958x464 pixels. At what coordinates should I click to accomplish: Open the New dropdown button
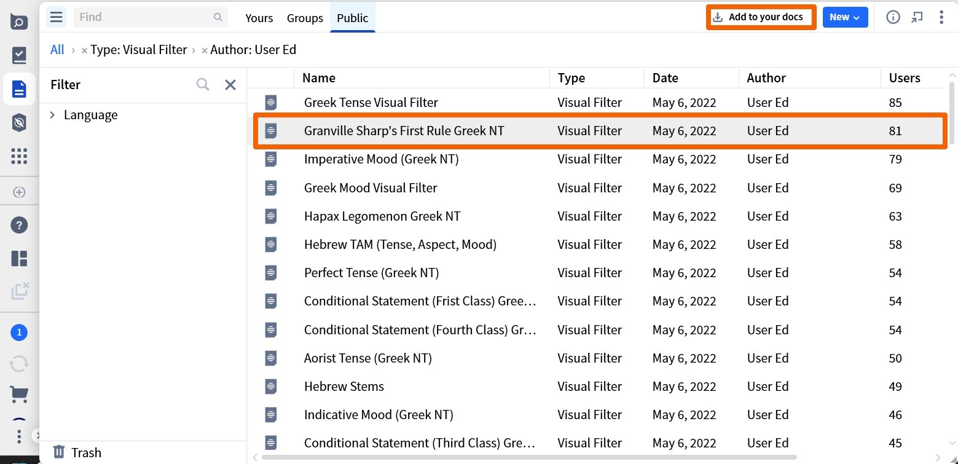tap(845, 17)
